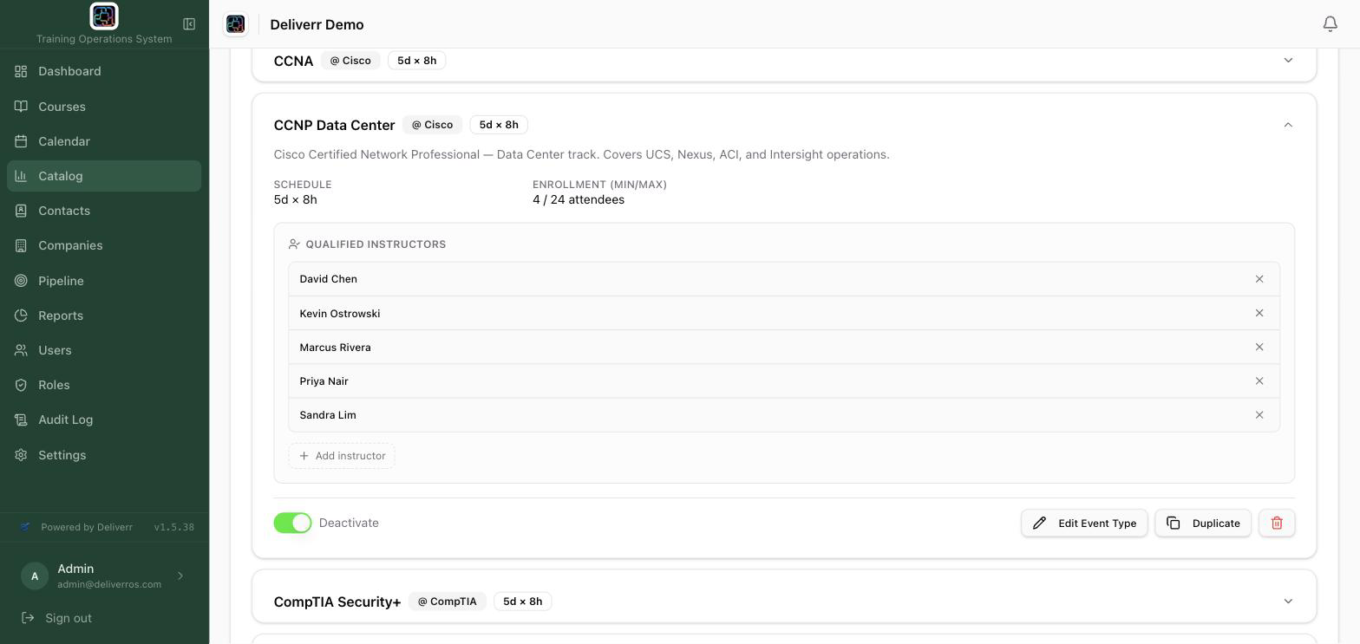
Task: Click the @ CompTIA tag
Action: [448, 602]
